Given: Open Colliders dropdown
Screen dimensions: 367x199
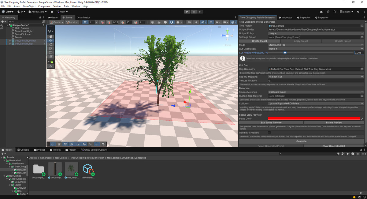Looking at the screenshot, I should point(316,103).
